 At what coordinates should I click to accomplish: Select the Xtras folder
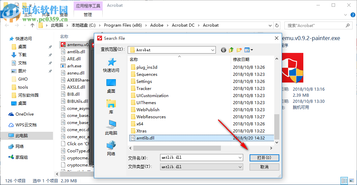[139, 131]
